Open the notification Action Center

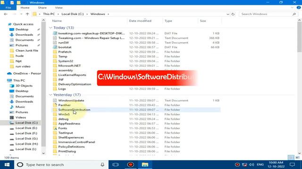click(x=292, y=165)
